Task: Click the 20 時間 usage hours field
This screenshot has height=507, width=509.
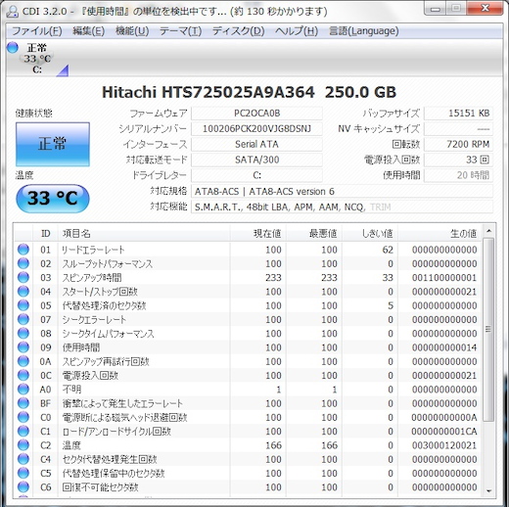Action: point(458,175)
